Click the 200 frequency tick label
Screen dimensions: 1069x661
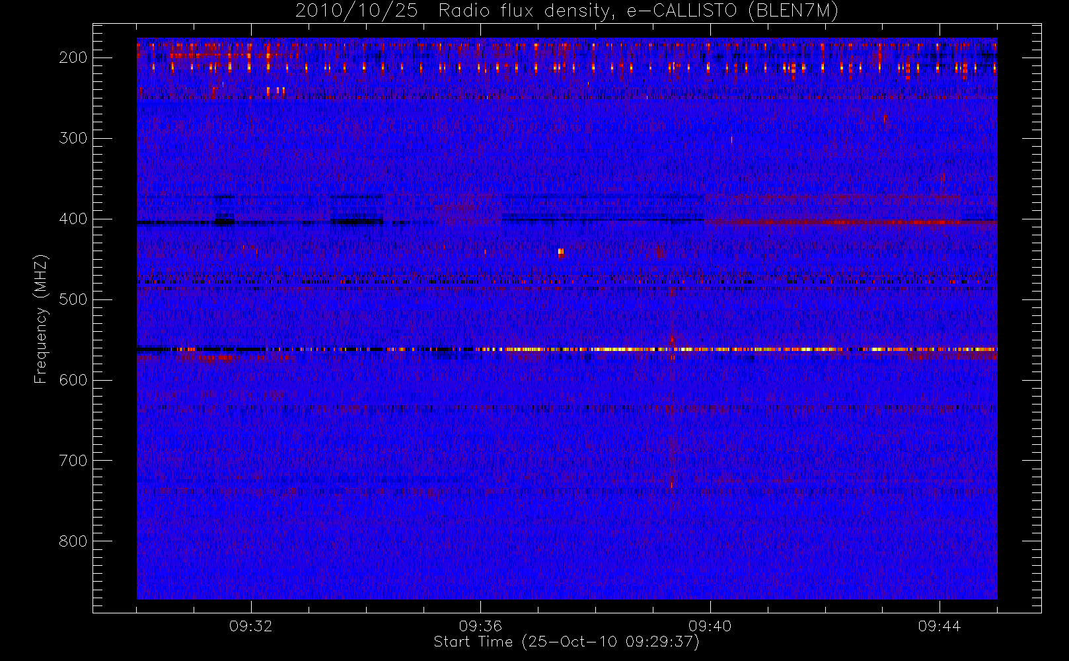[x=73, y=58]
